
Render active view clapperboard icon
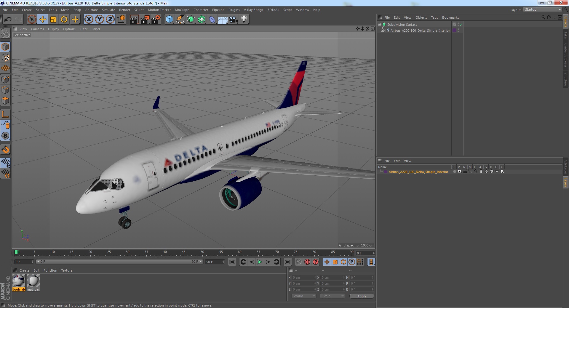[134, 20]
